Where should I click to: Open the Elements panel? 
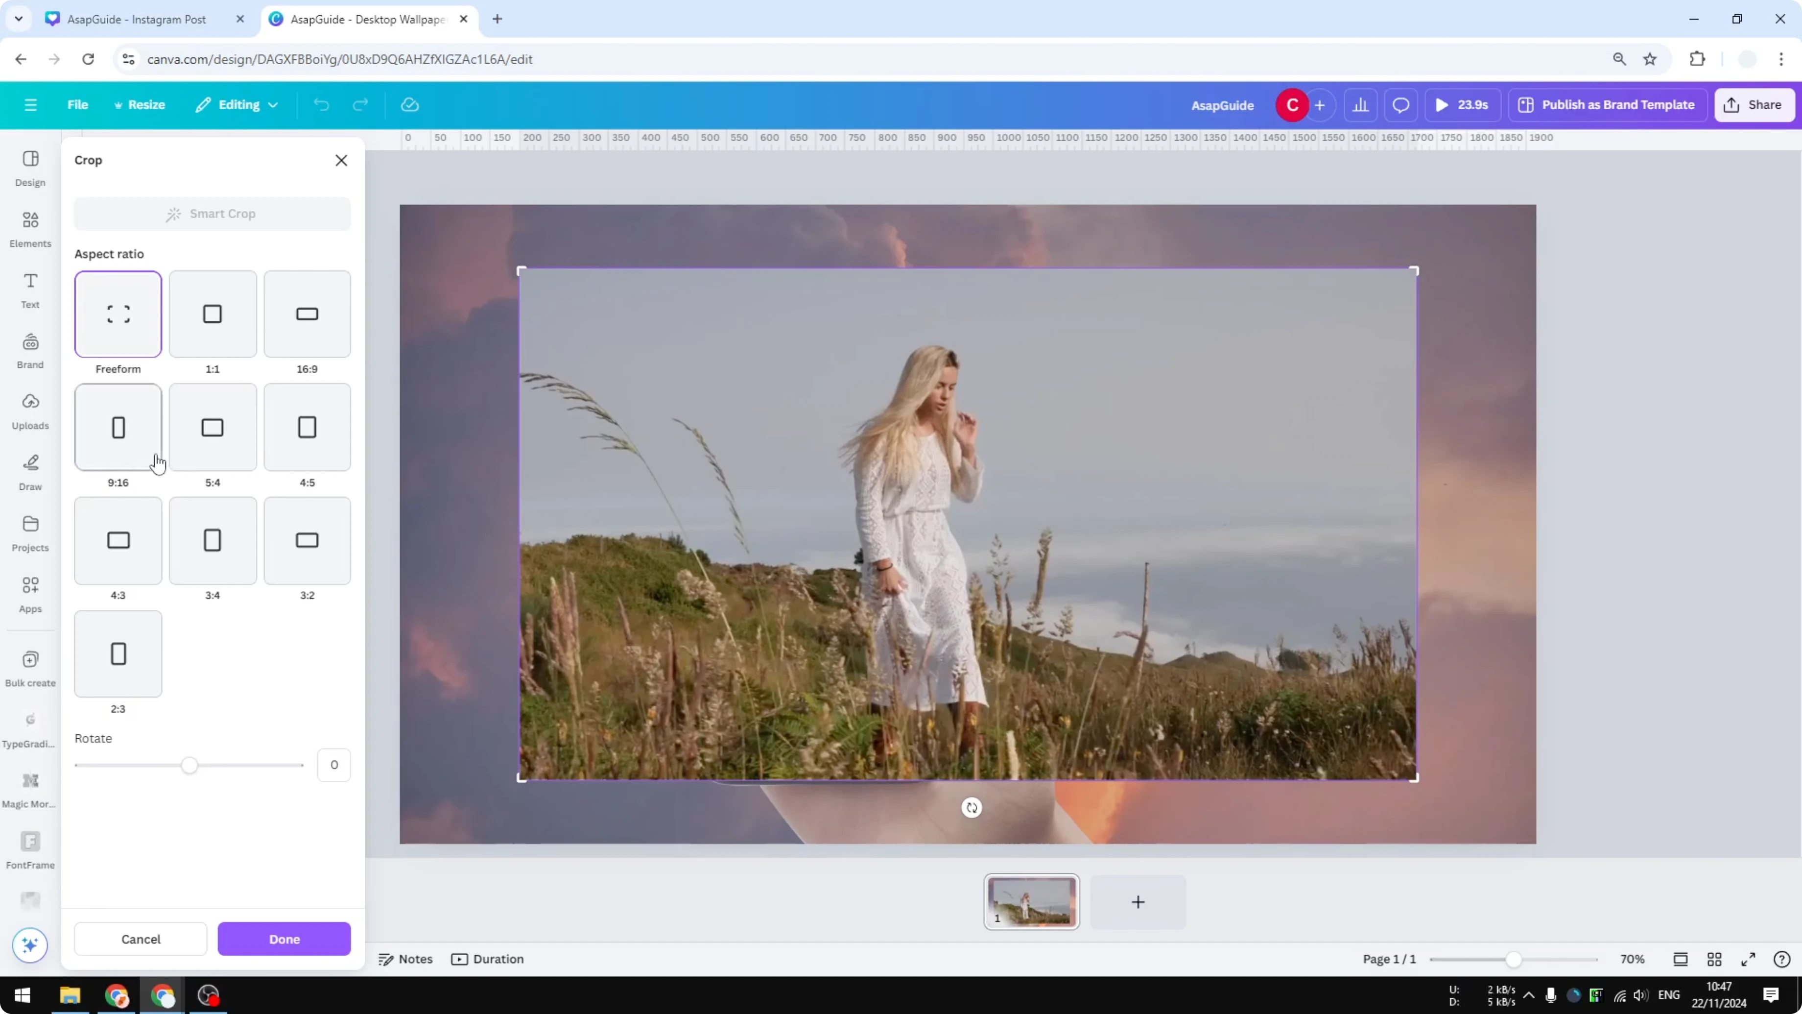point(29,228)
